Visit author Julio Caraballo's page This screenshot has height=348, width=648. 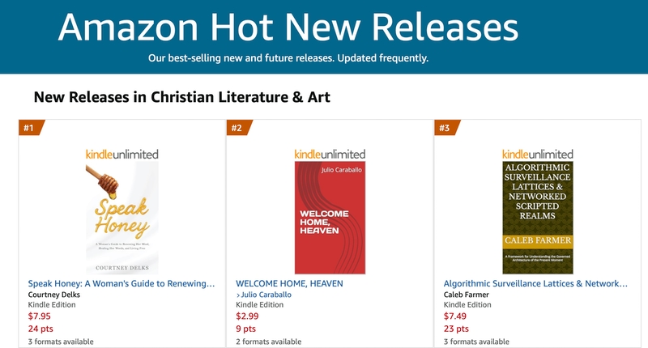tap(266, 295)
